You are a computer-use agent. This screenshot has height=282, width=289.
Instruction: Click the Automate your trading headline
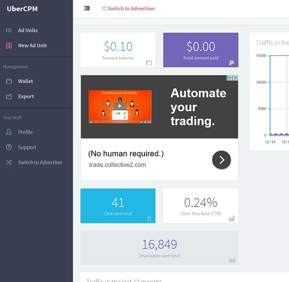(x=198, y=107)
